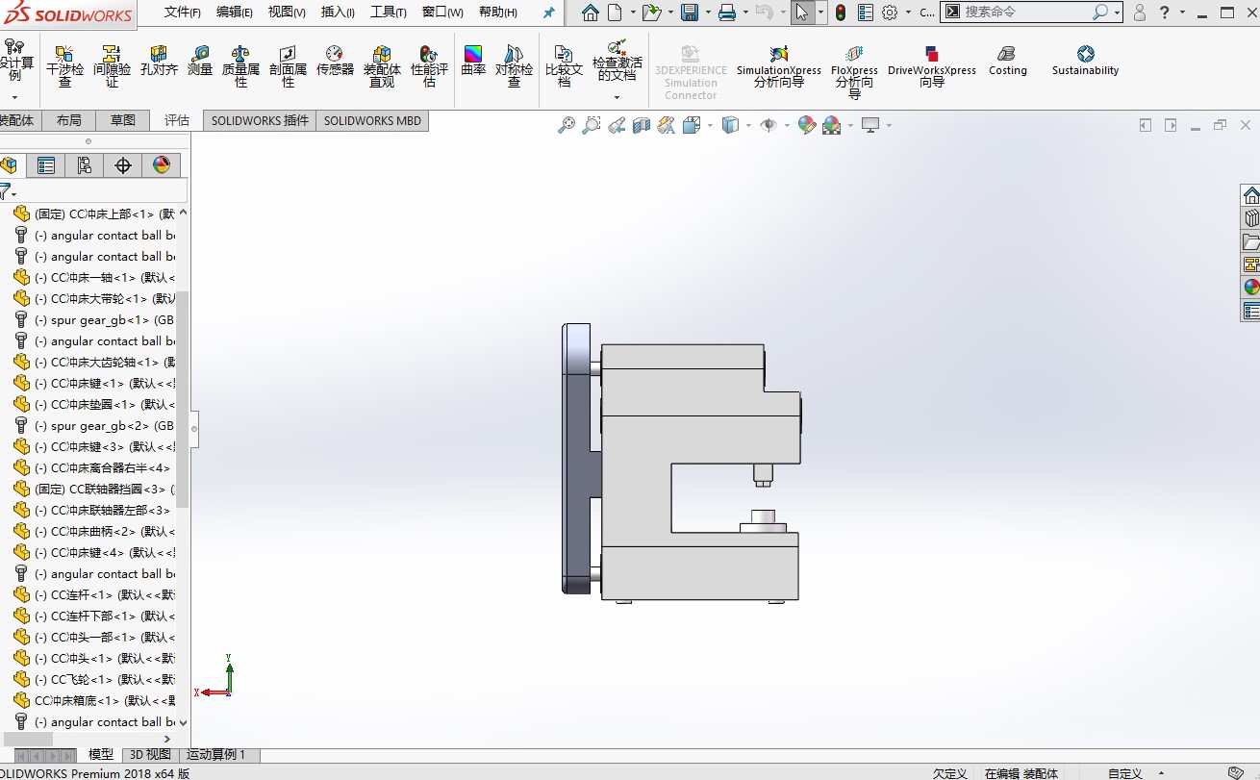Open the Costing tool
1260x780 pixels.
1007,61
